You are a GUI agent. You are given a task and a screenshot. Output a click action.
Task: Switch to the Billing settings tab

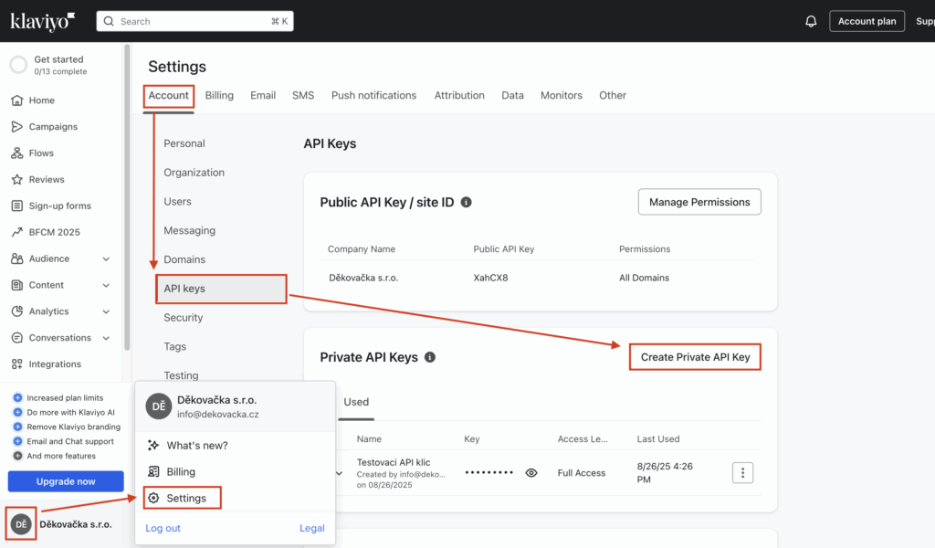(219, 95)
